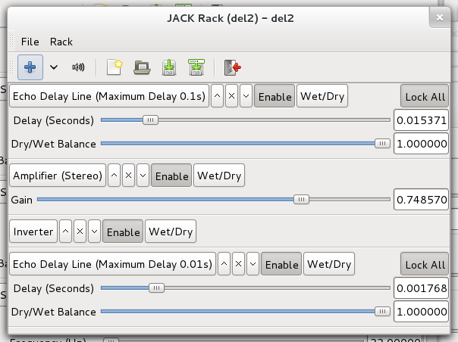Toggle Lock All for the 0.01s Echo Delay Line
Image resolution: width=458 pixels, height=342 pixels.
click(x=425, y=264)
